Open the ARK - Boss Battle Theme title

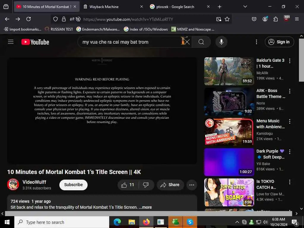(x=271, y=94)
